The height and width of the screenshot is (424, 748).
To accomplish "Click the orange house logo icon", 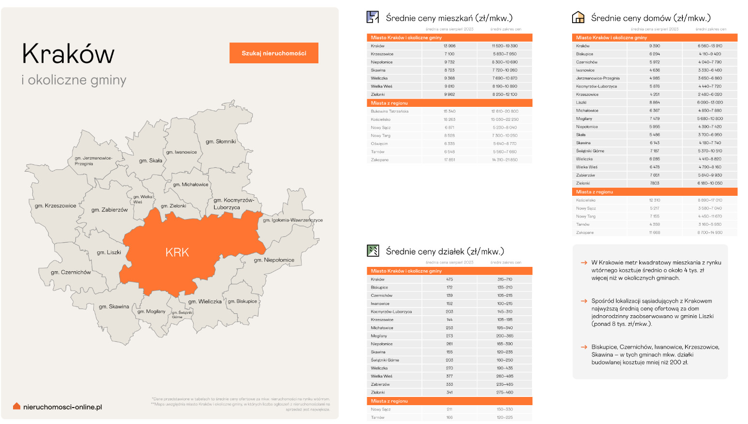I will click(x=17, y=406).
